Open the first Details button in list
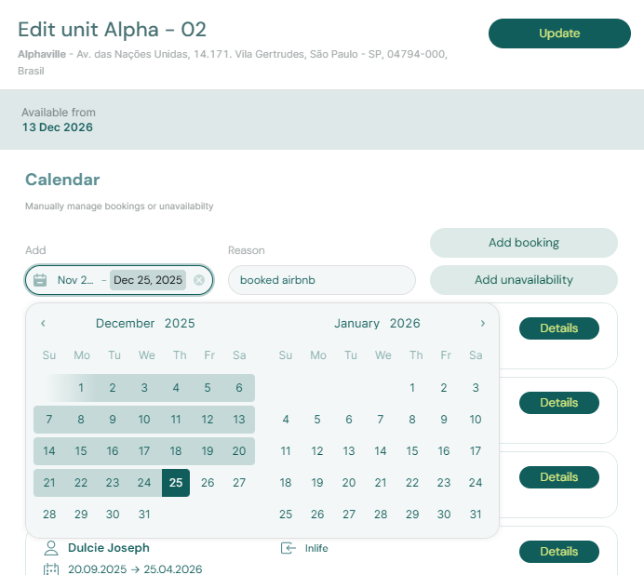Screen dimensions: 644x575 pyautogui.click(x=558, y=328)
